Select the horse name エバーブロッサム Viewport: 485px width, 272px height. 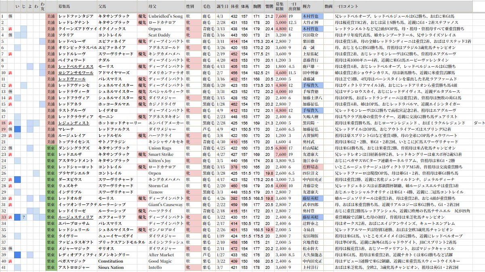pyautogui.click(x=73, y=223)
